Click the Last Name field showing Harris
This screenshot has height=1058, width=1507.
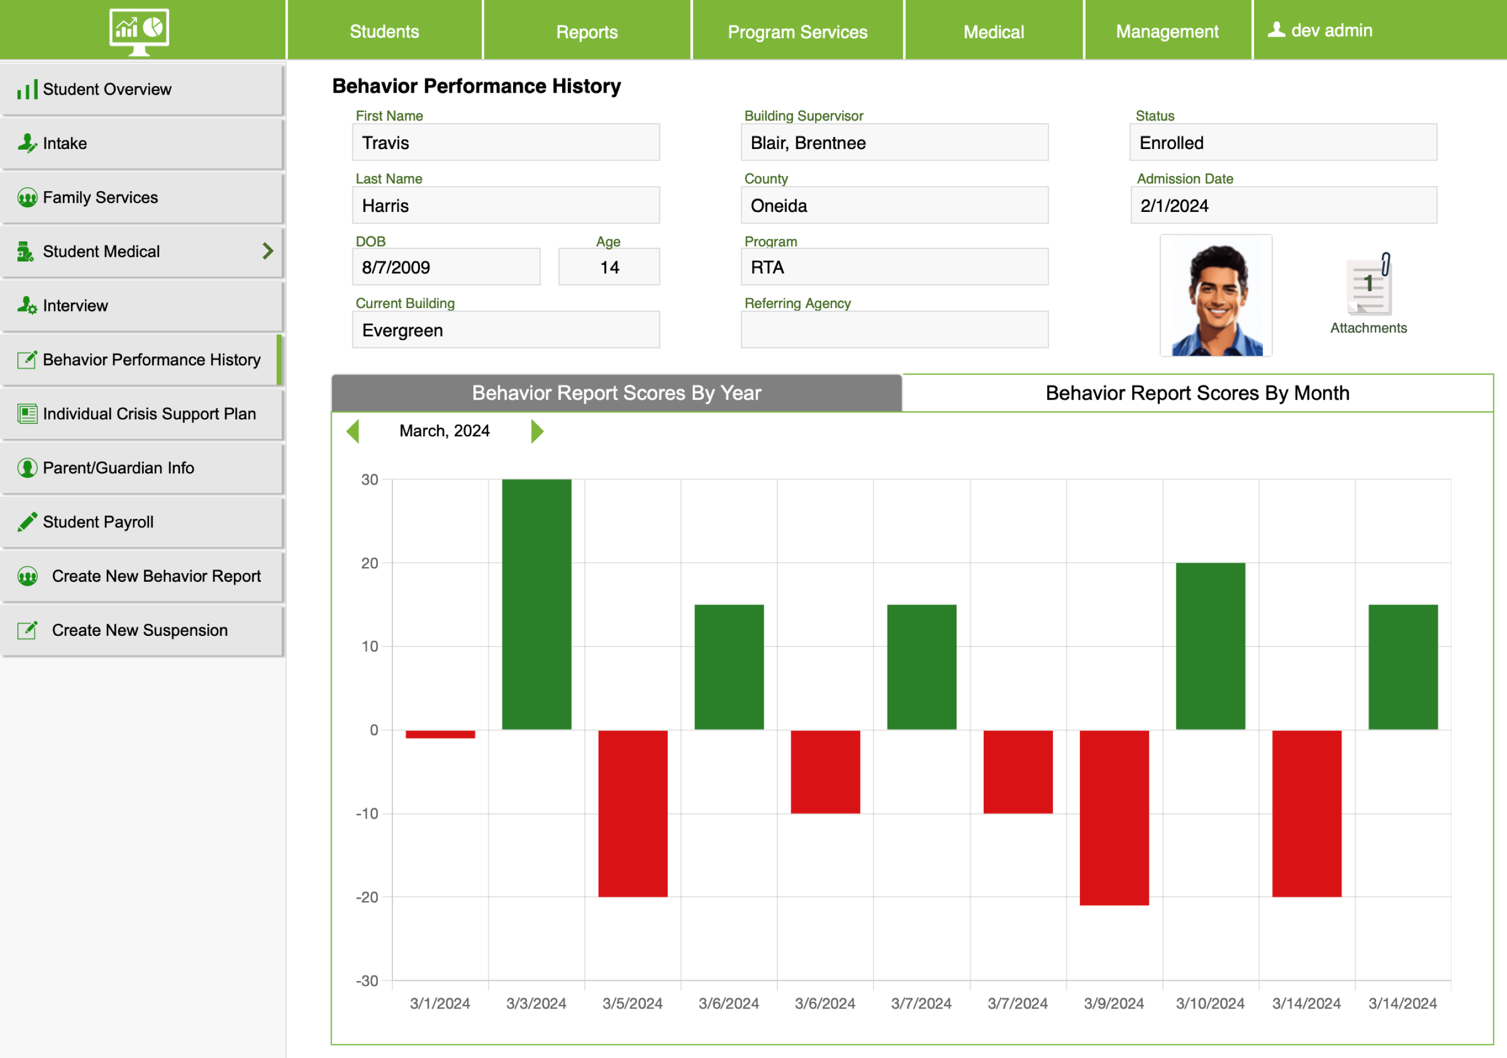pos(506,205)
